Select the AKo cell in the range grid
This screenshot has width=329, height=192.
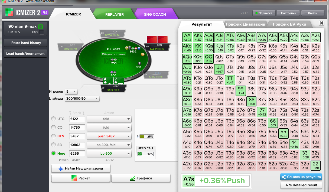tap(187, 48)
